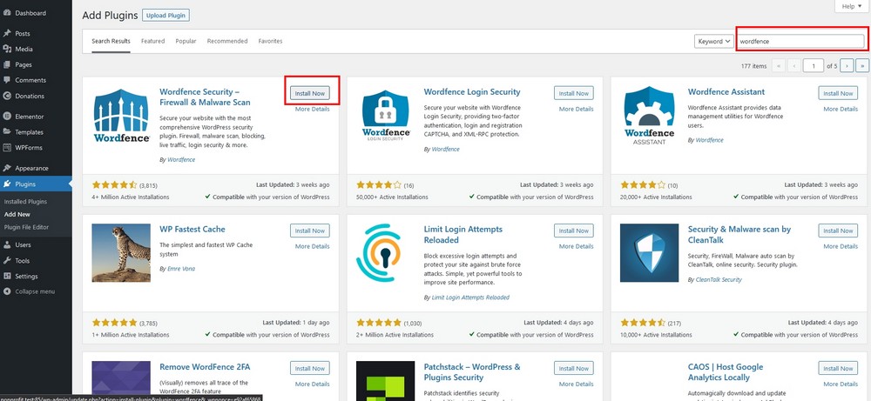Open the Plugin File Editor submenu item
Image resolution: width=871 pixels, height=401 pixels.
click(26, 227)
